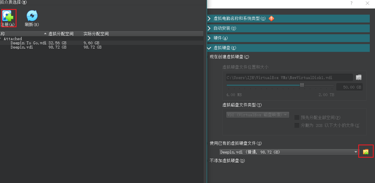Click the 2.00 TB maximum label

click(x=326, y=95)
